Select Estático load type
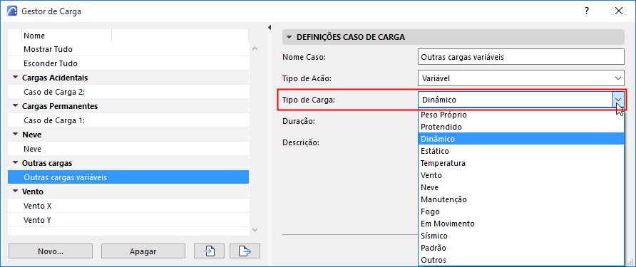636x267 pixels. tap(520, 151)
